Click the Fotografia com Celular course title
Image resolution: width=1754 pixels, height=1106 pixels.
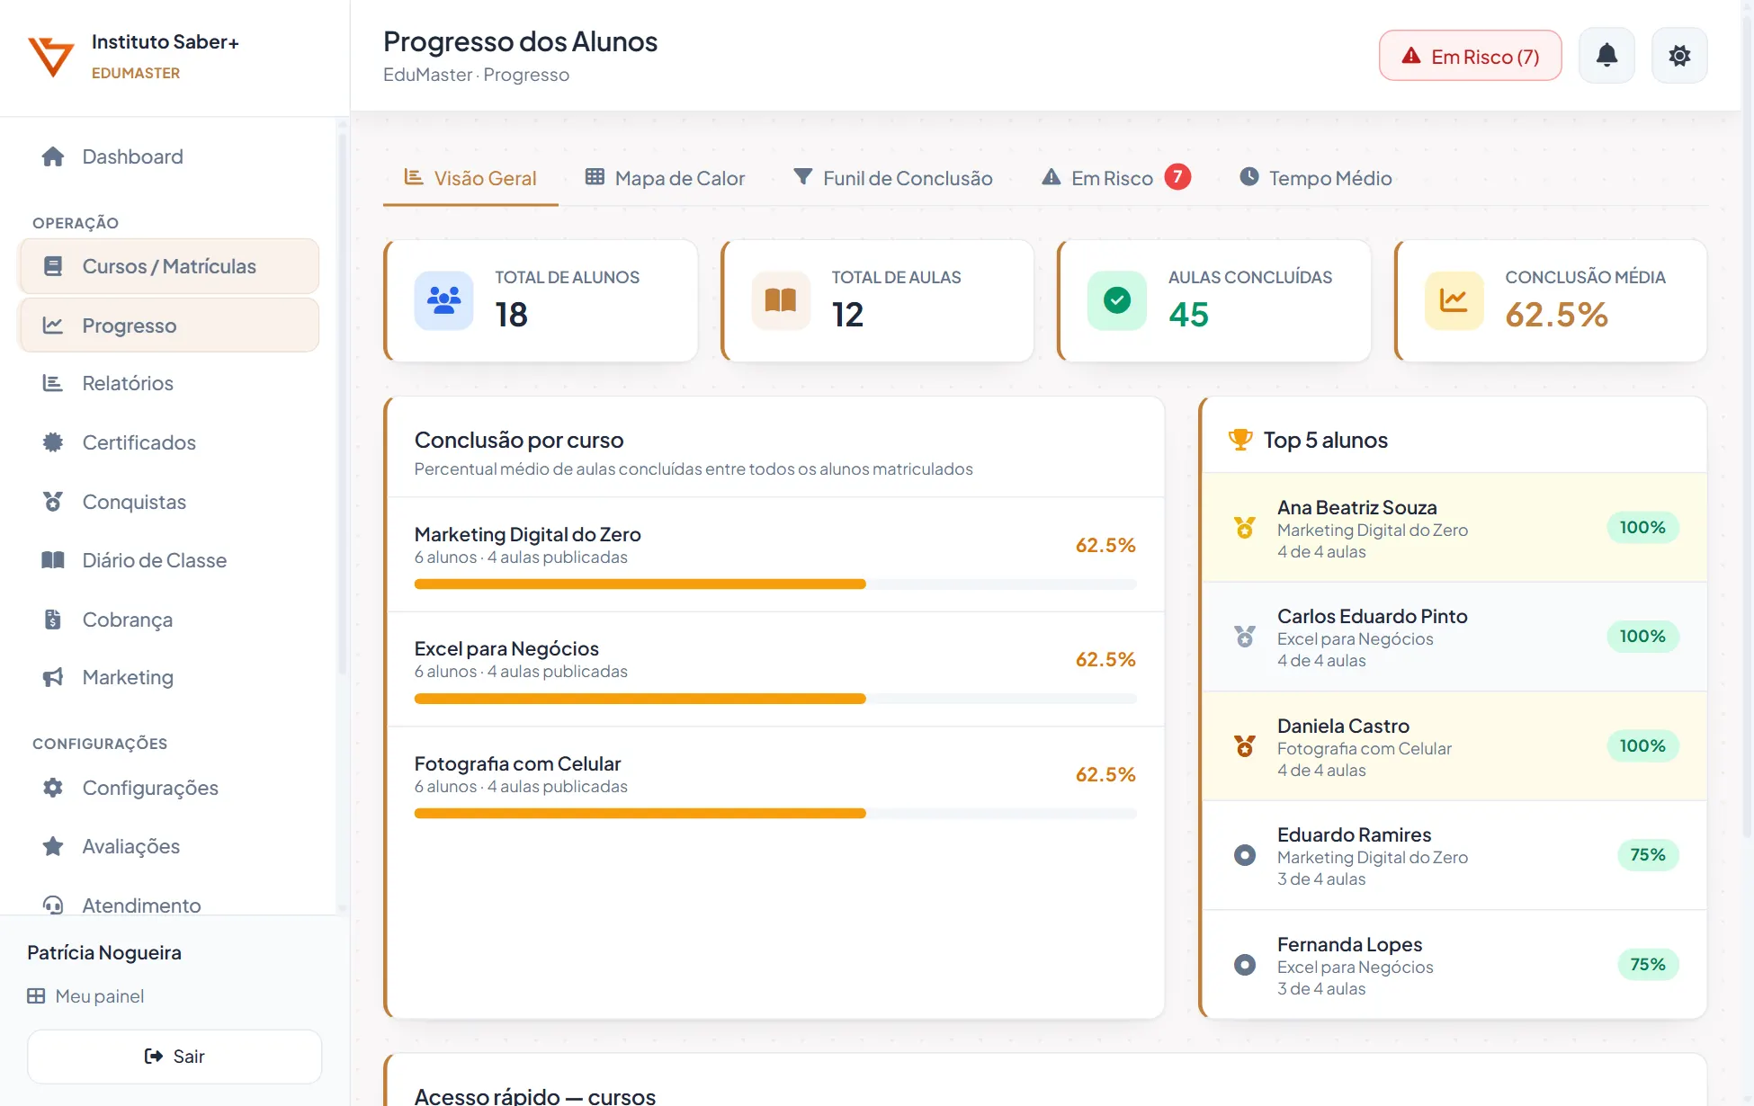(517, 763)
